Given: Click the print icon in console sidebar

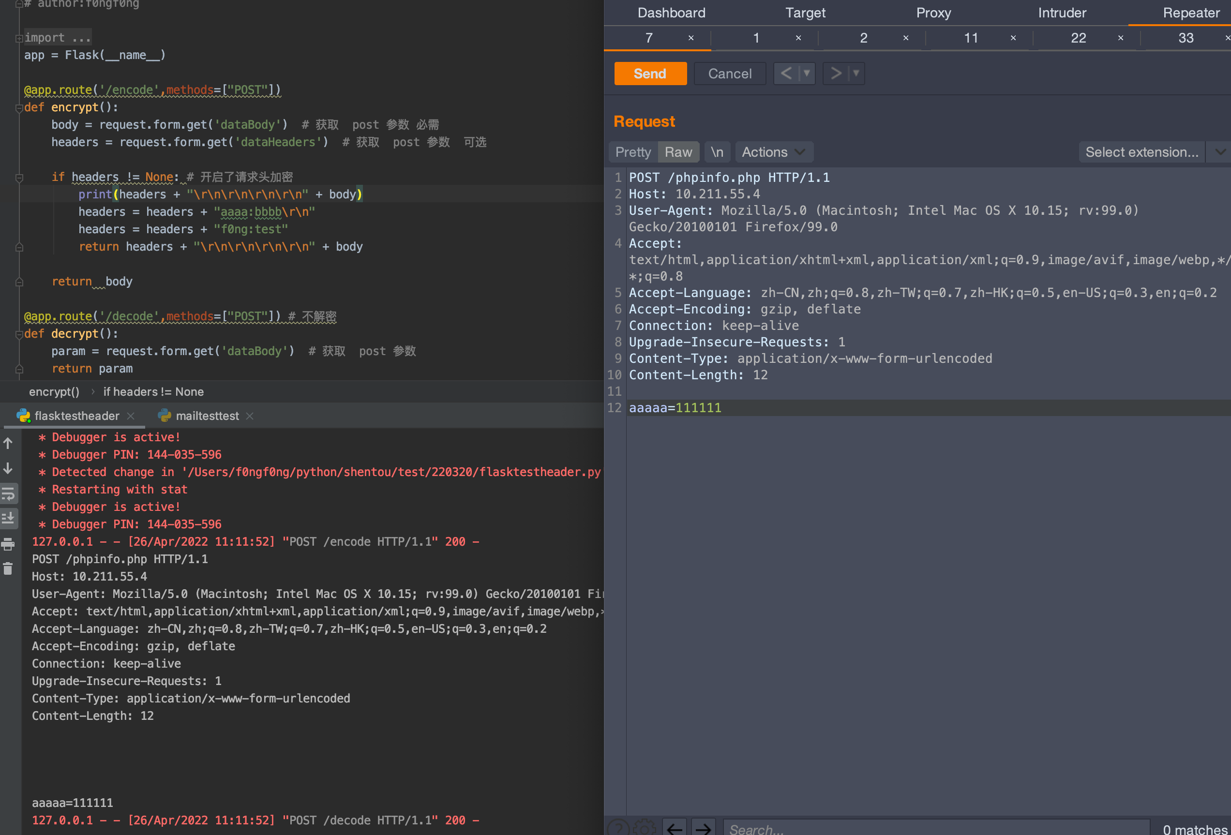Looking at the screenshot, I should 8,544.
